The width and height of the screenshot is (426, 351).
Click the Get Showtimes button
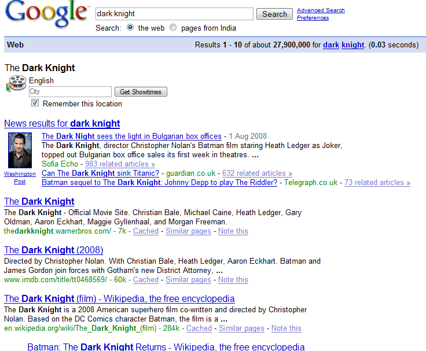[x=141, y=92]
